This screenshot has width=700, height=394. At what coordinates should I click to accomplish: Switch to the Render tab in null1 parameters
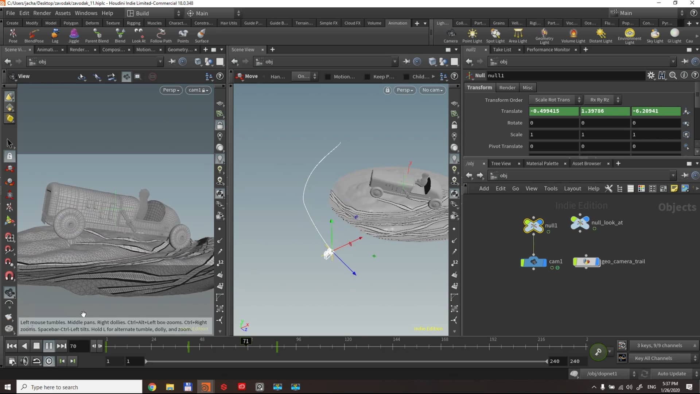click(x=507, y=88)
